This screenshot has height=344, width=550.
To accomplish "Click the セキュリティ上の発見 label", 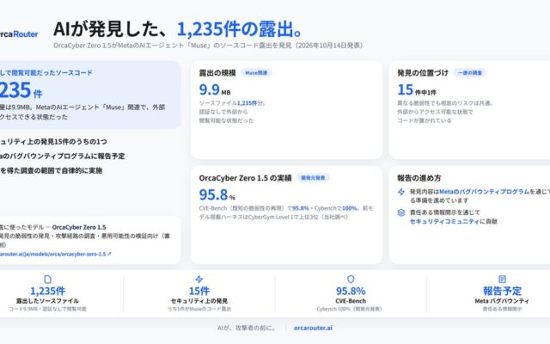I will (x=199, y=301).
